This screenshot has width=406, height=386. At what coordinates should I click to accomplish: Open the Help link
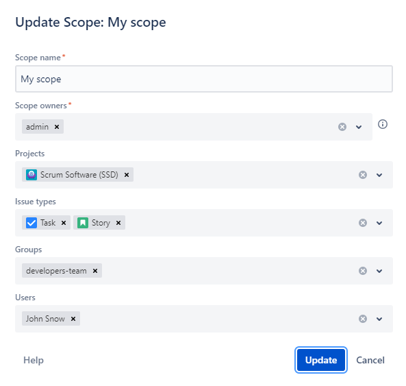(x=34, y=360)
